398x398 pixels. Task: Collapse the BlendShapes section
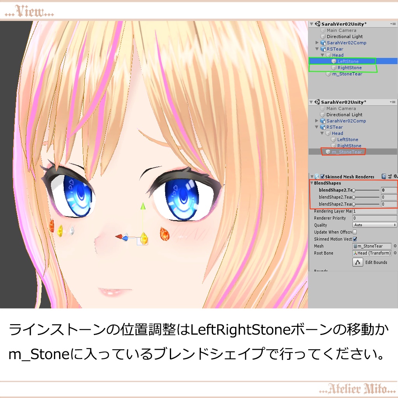pyautogui.click(x=312, y=183)
